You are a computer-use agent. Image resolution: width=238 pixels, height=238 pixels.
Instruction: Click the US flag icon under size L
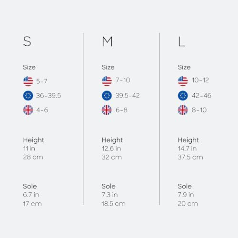click(183, 81)
